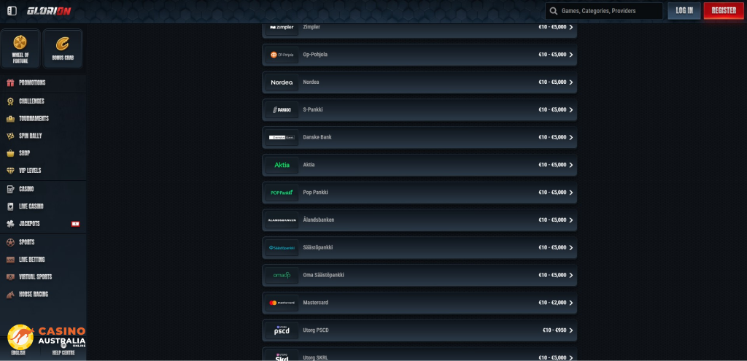Click the Casino slot icon
The image size is (747, 361).
10,189
